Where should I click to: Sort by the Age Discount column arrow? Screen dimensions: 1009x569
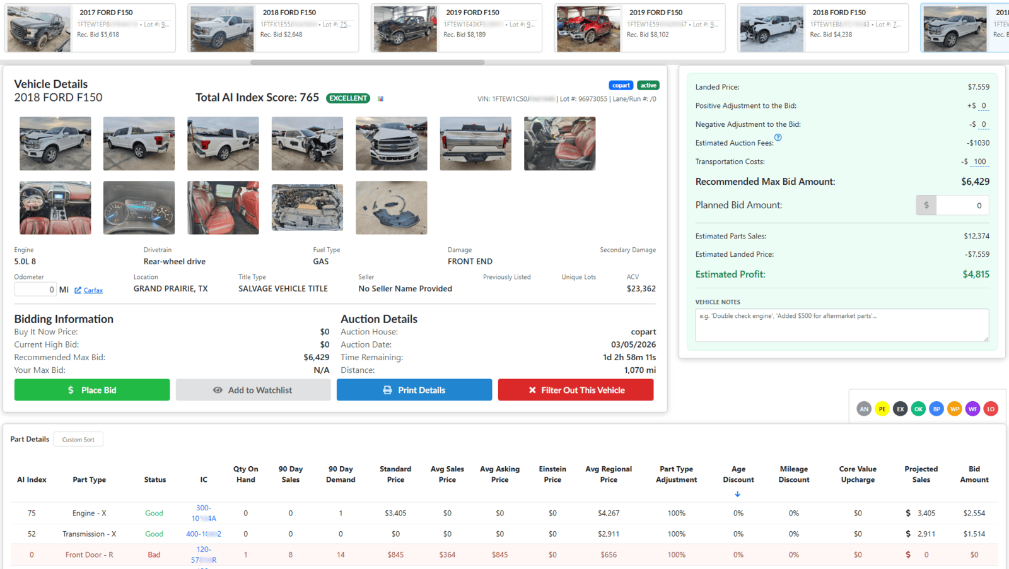pos(737,494)
